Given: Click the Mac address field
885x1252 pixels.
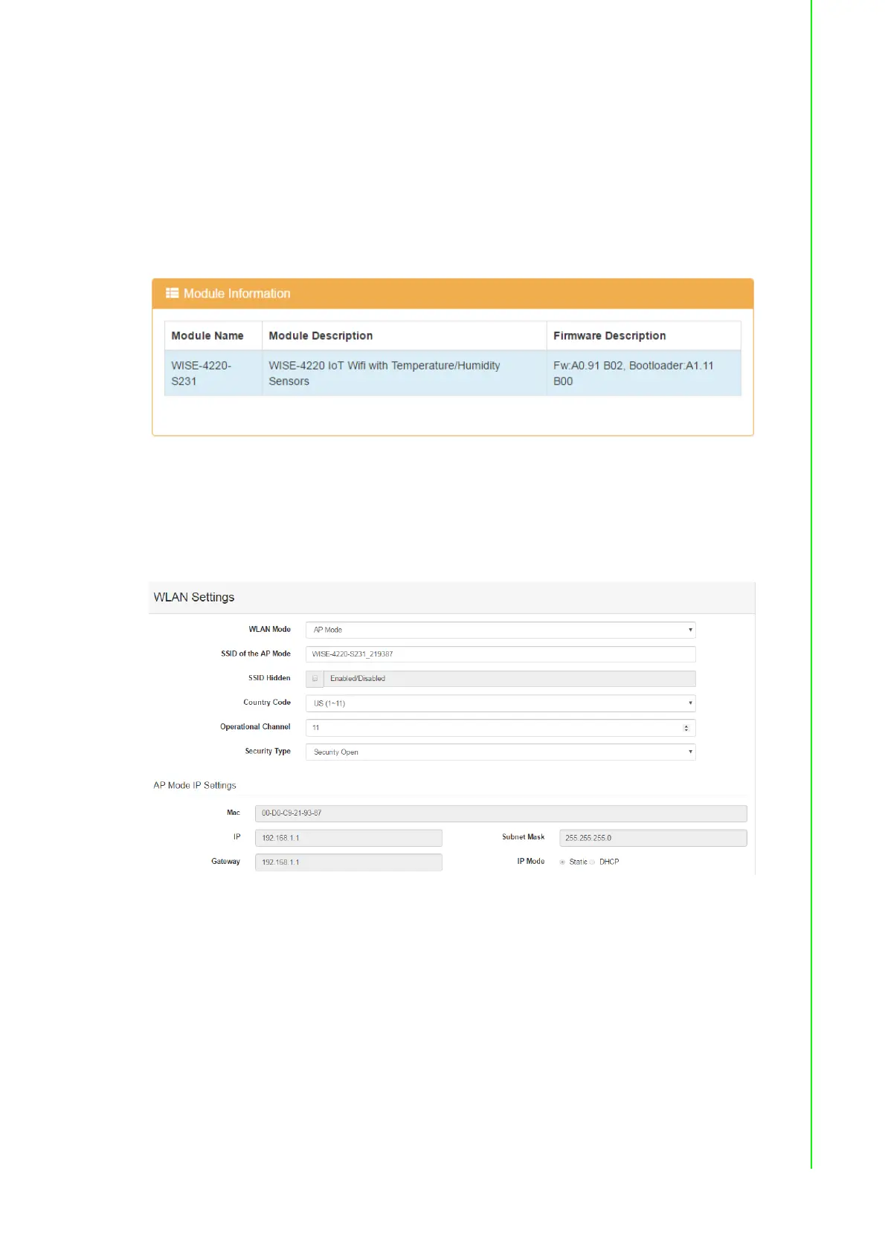Looking at the screenshot, I should coord(500,813).
